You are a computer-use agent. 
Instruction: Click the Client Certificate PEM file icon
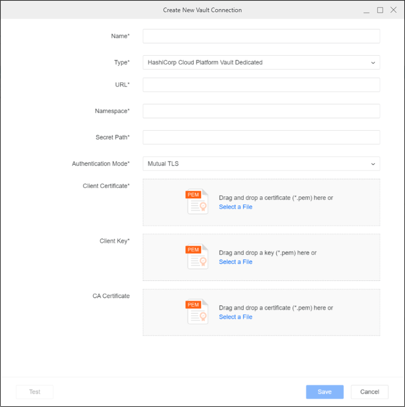click(197, 202)
